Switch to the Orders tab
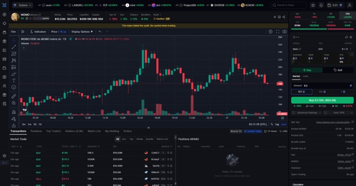Screen dimensions: 356x186 point(127,131)
